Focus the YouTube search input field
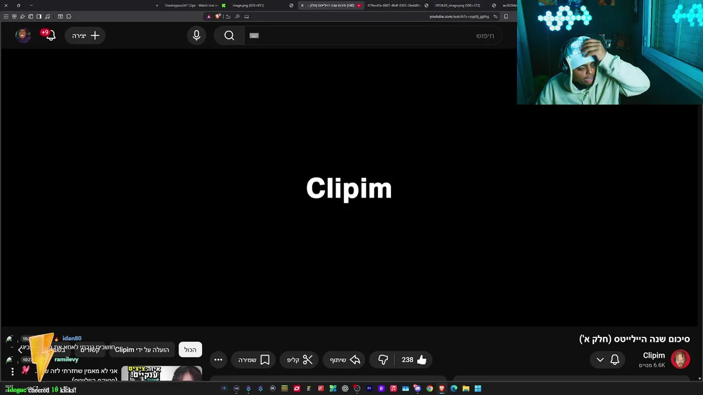703x395 pixels. pos(373,36)
